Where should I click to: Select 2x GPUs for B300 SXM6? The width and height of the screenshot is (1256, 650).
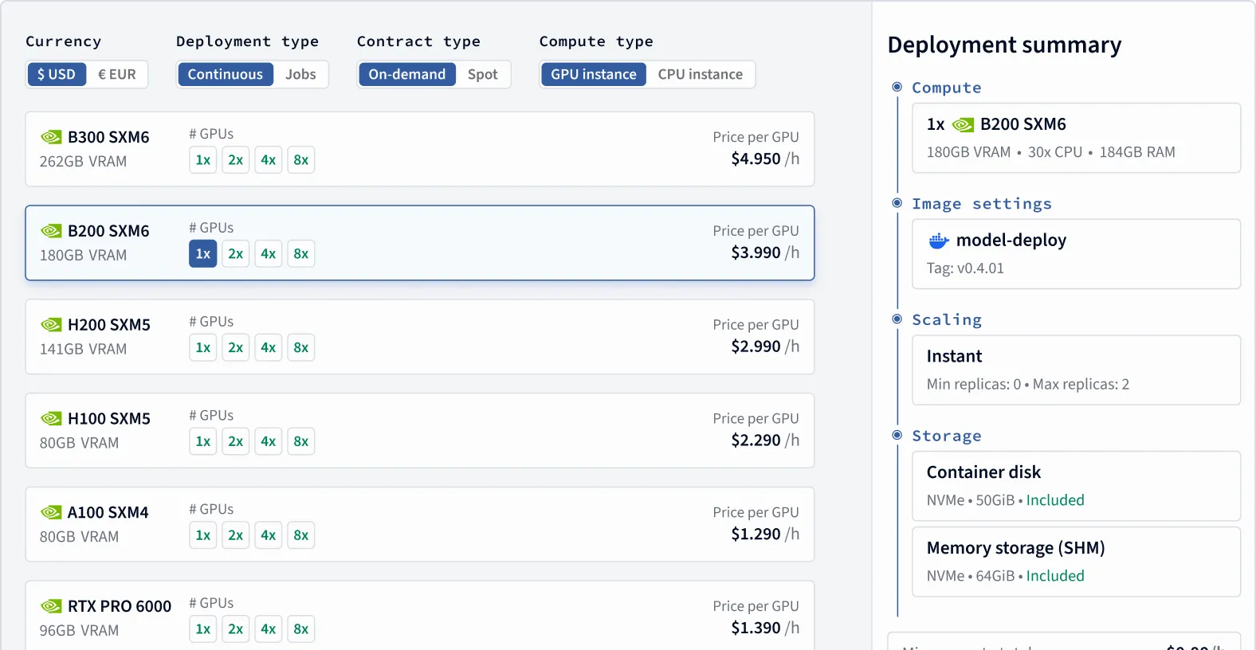coord(236,160)
